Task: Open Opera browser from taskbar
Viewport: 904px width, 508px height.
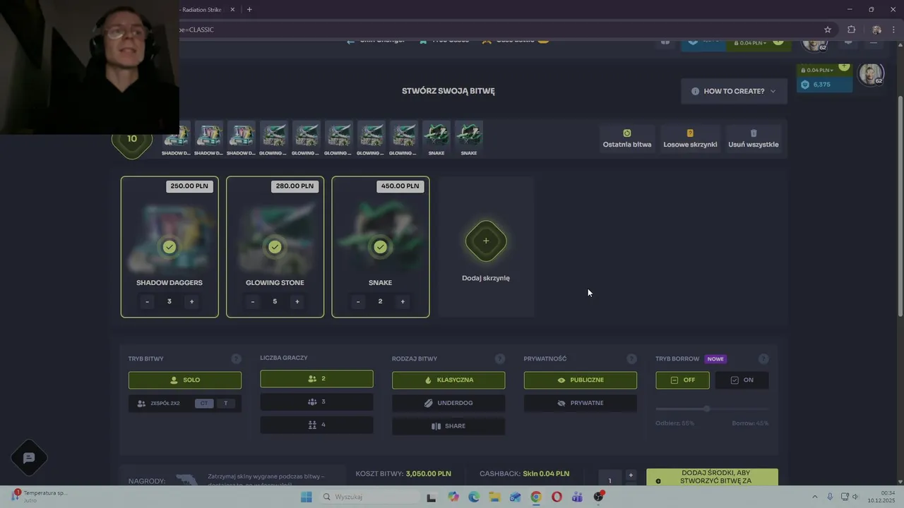Action: coord(557,497)
